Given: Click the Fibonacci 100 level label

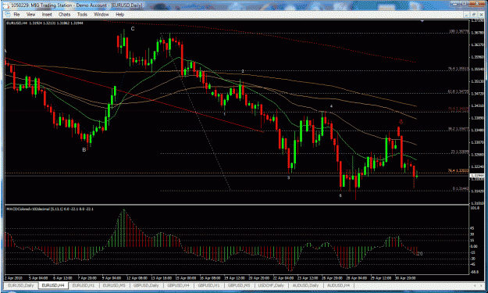Looking at the screenshot, I should pyautogui.click(x=459, y=31).
